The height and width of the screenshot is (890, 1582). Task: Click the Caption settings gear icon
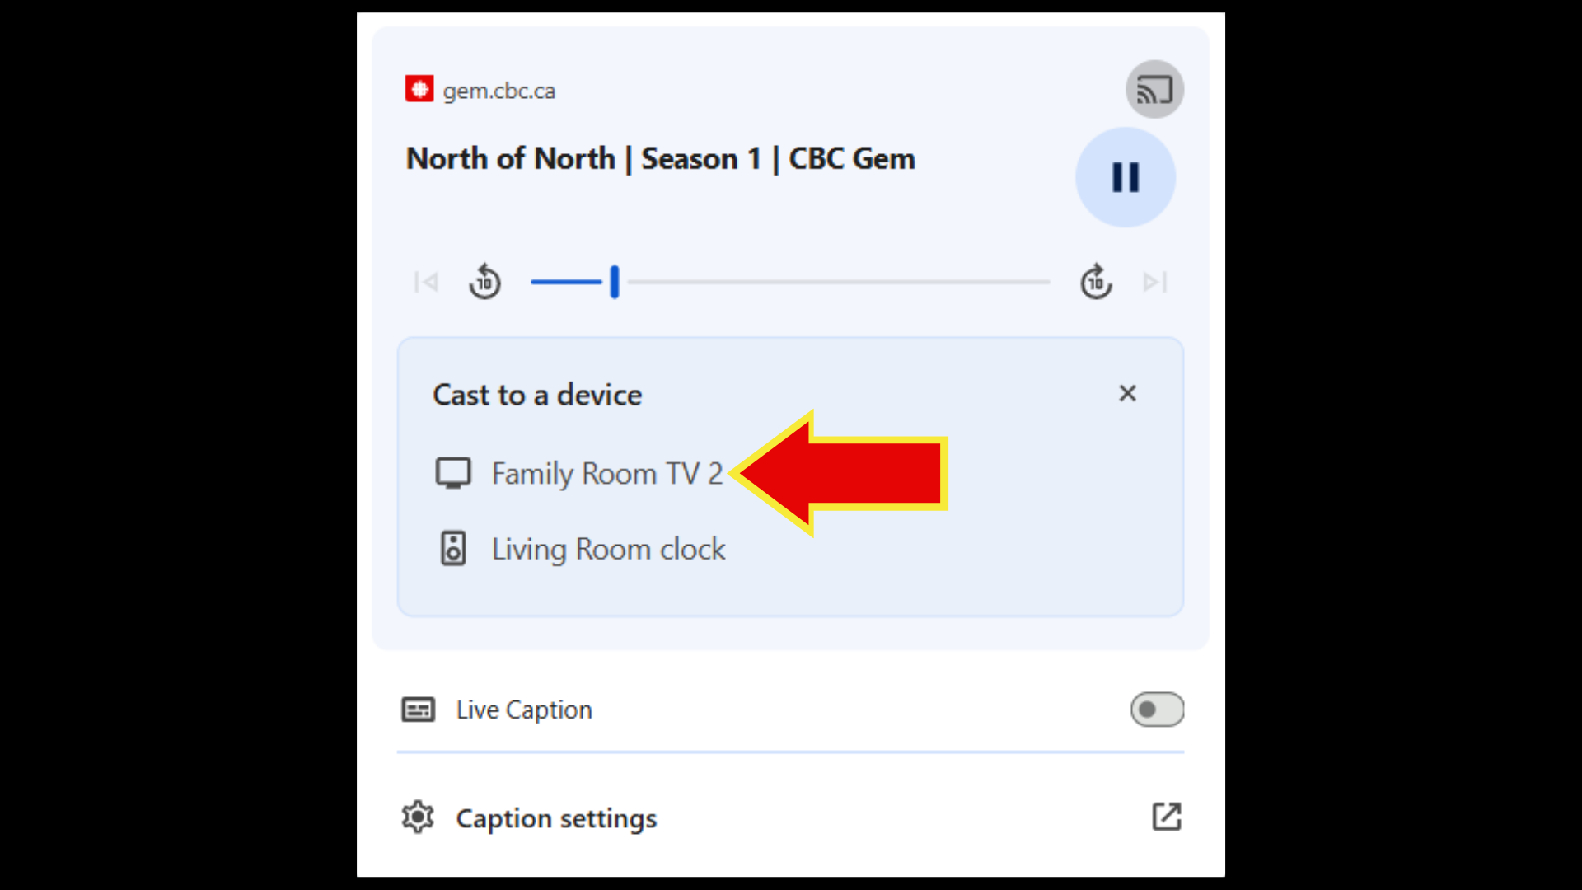click(418, 817)
